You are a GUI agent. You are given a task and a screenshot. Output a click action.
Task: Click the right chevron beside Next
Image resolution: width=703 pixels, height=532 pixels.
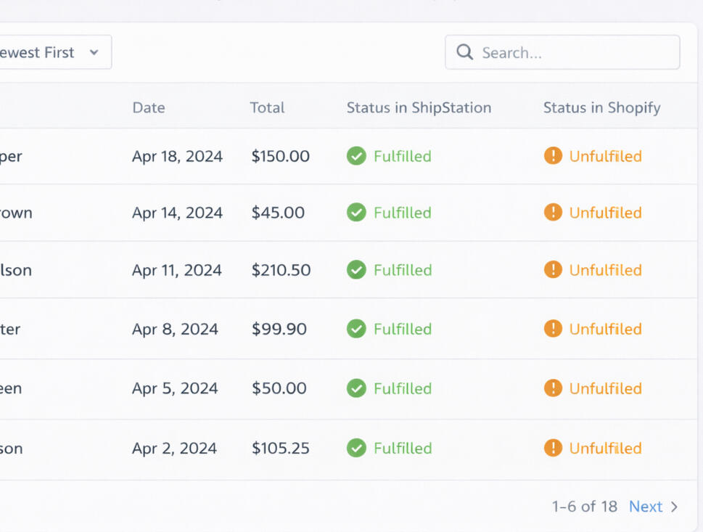point(674,507)
